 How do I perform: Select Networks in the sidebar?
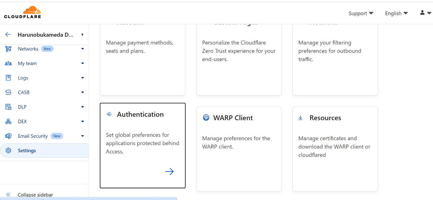click(x=28, y=49)
